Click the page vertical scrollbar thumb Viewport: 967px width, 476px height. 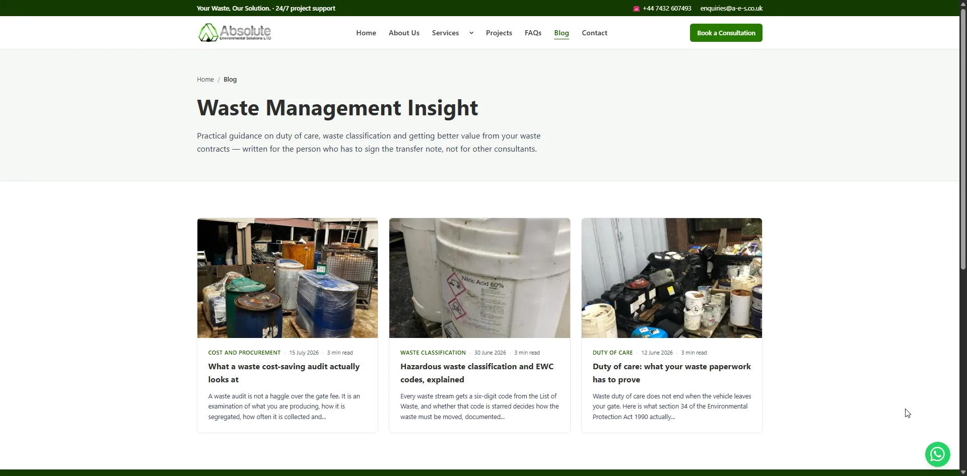pyautogui.click(x=963, y=139)
